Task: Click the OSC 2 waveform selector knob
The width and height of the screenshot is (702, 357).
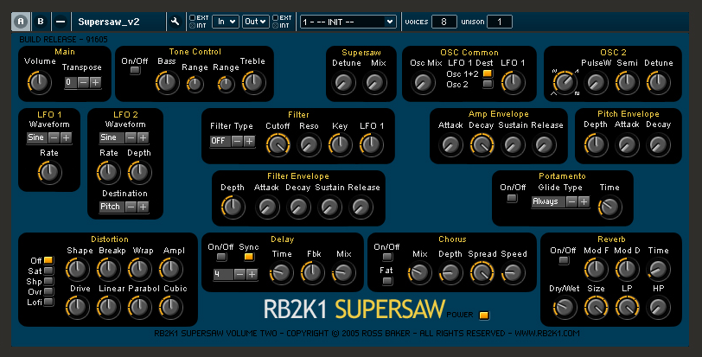Action: tap(565, 82)
